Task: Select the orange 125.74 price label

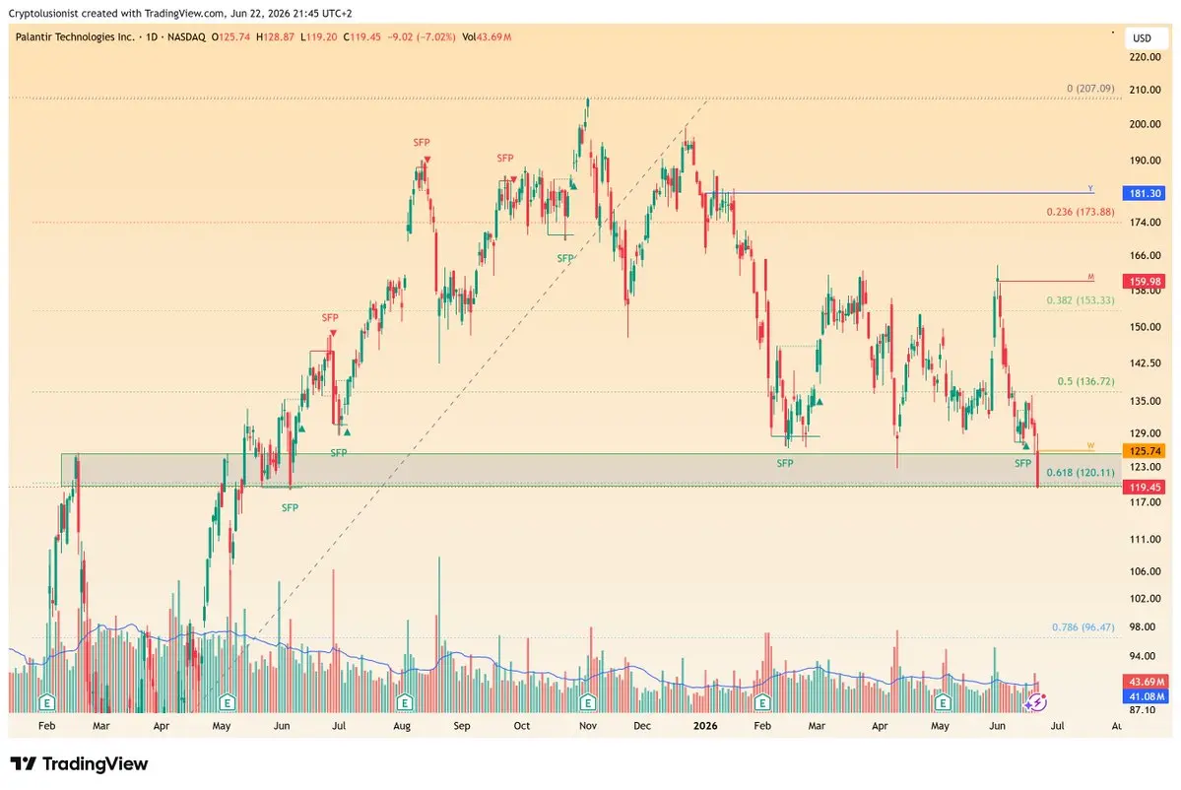Action: click(x=1145, y=451)
